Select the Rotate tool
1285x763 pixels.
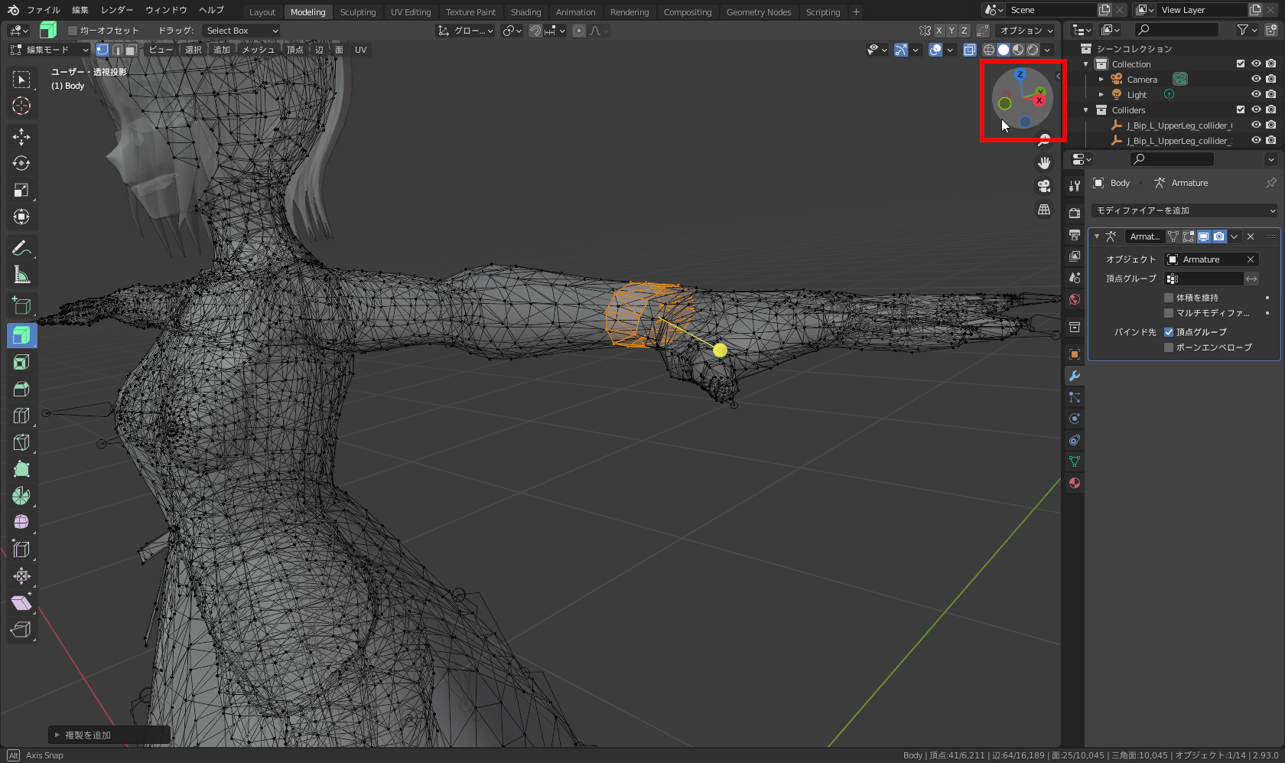[x=21, y=164]
